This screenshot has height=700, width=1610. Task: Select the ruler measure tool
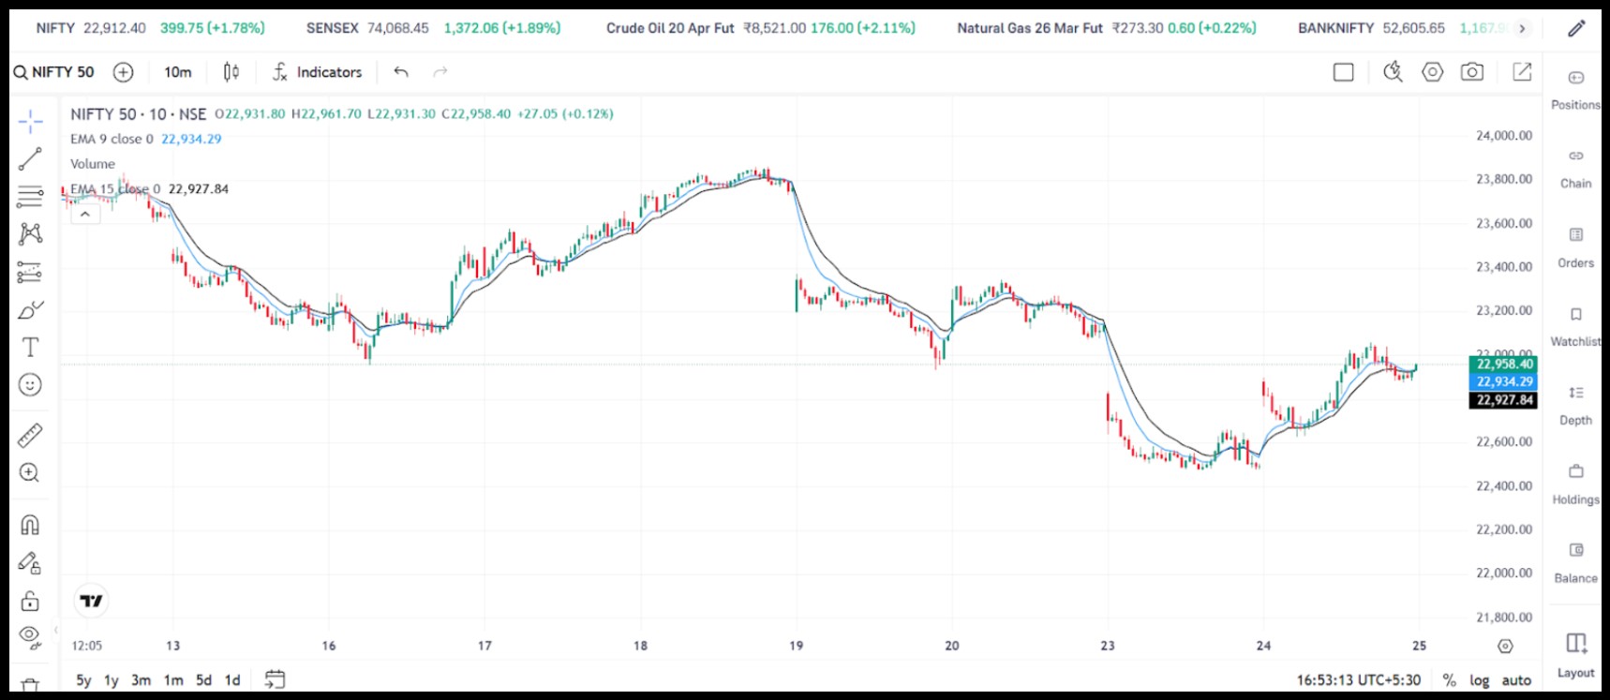click(30, 435)
